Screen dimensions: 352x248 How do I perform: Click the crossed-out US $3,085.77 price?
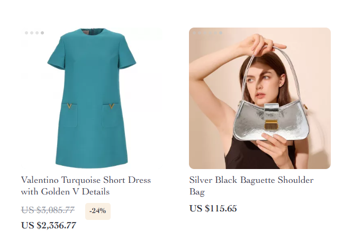coord(48,210)
